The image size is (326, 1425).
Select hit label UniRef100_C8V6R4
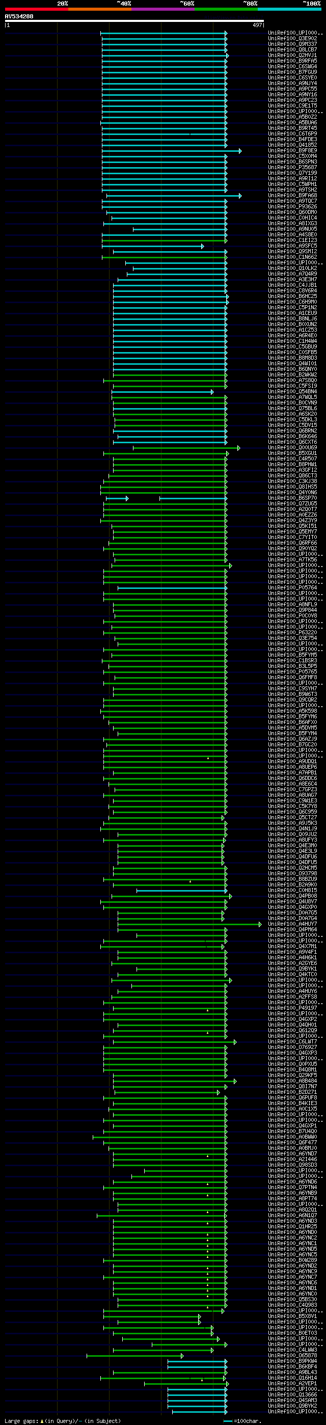pyautogui.click(x=293, y=290)
